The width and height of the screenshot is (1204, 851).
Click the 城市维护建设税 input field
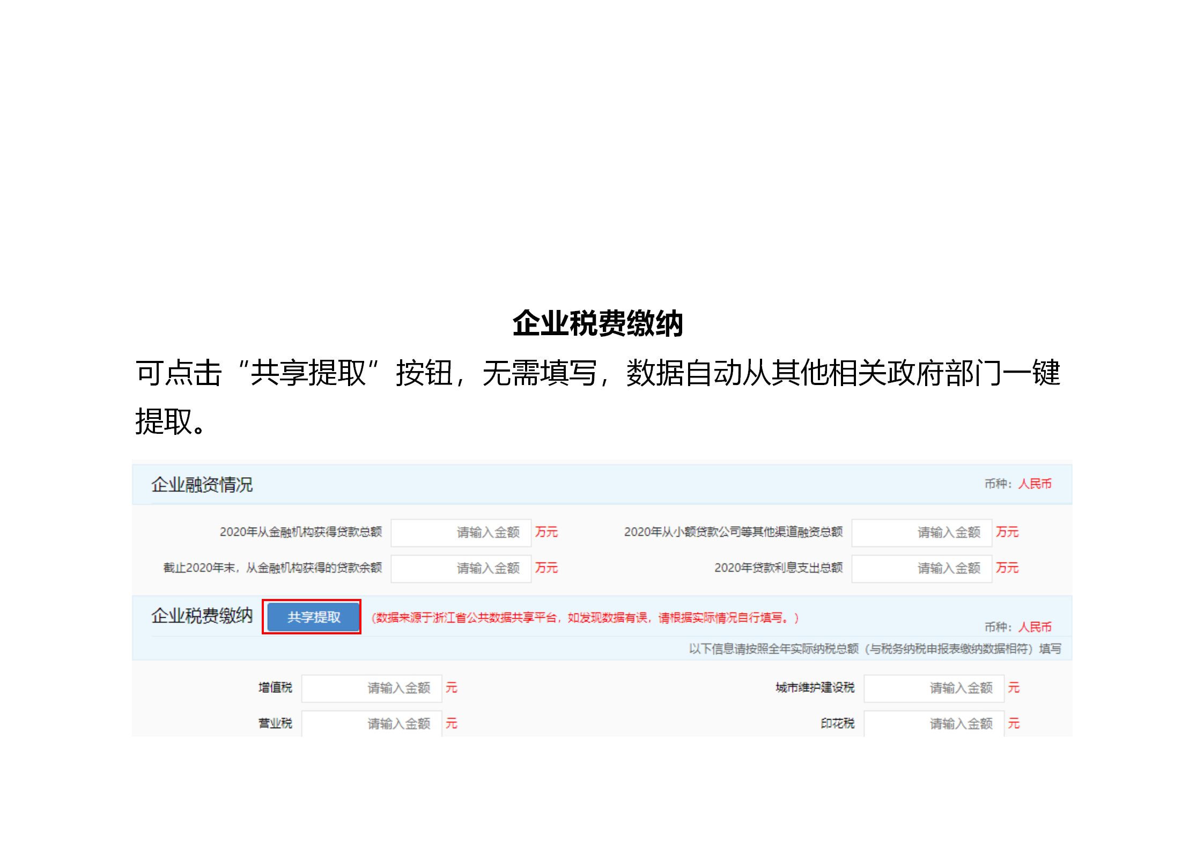[934, 688]
